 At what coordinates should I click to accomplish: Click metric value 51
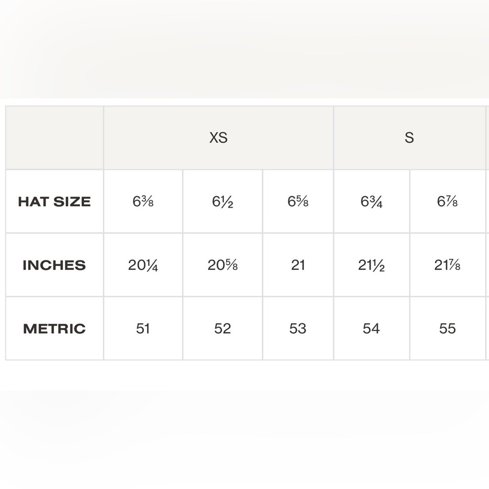click(143, 329)
